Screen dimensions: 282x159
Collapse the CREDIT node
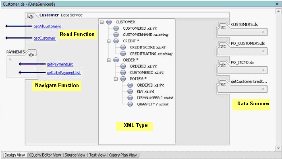point(109,41)
